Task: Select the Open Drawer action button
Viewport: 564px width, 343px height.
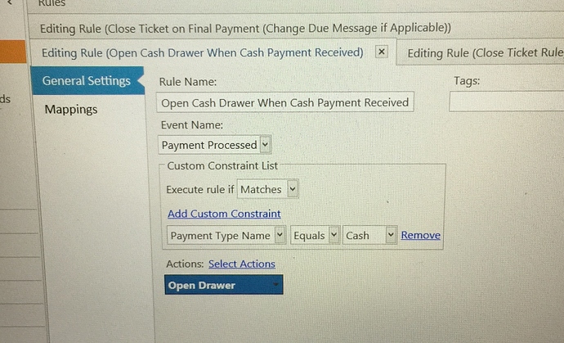Action: [x=224, y=285]
